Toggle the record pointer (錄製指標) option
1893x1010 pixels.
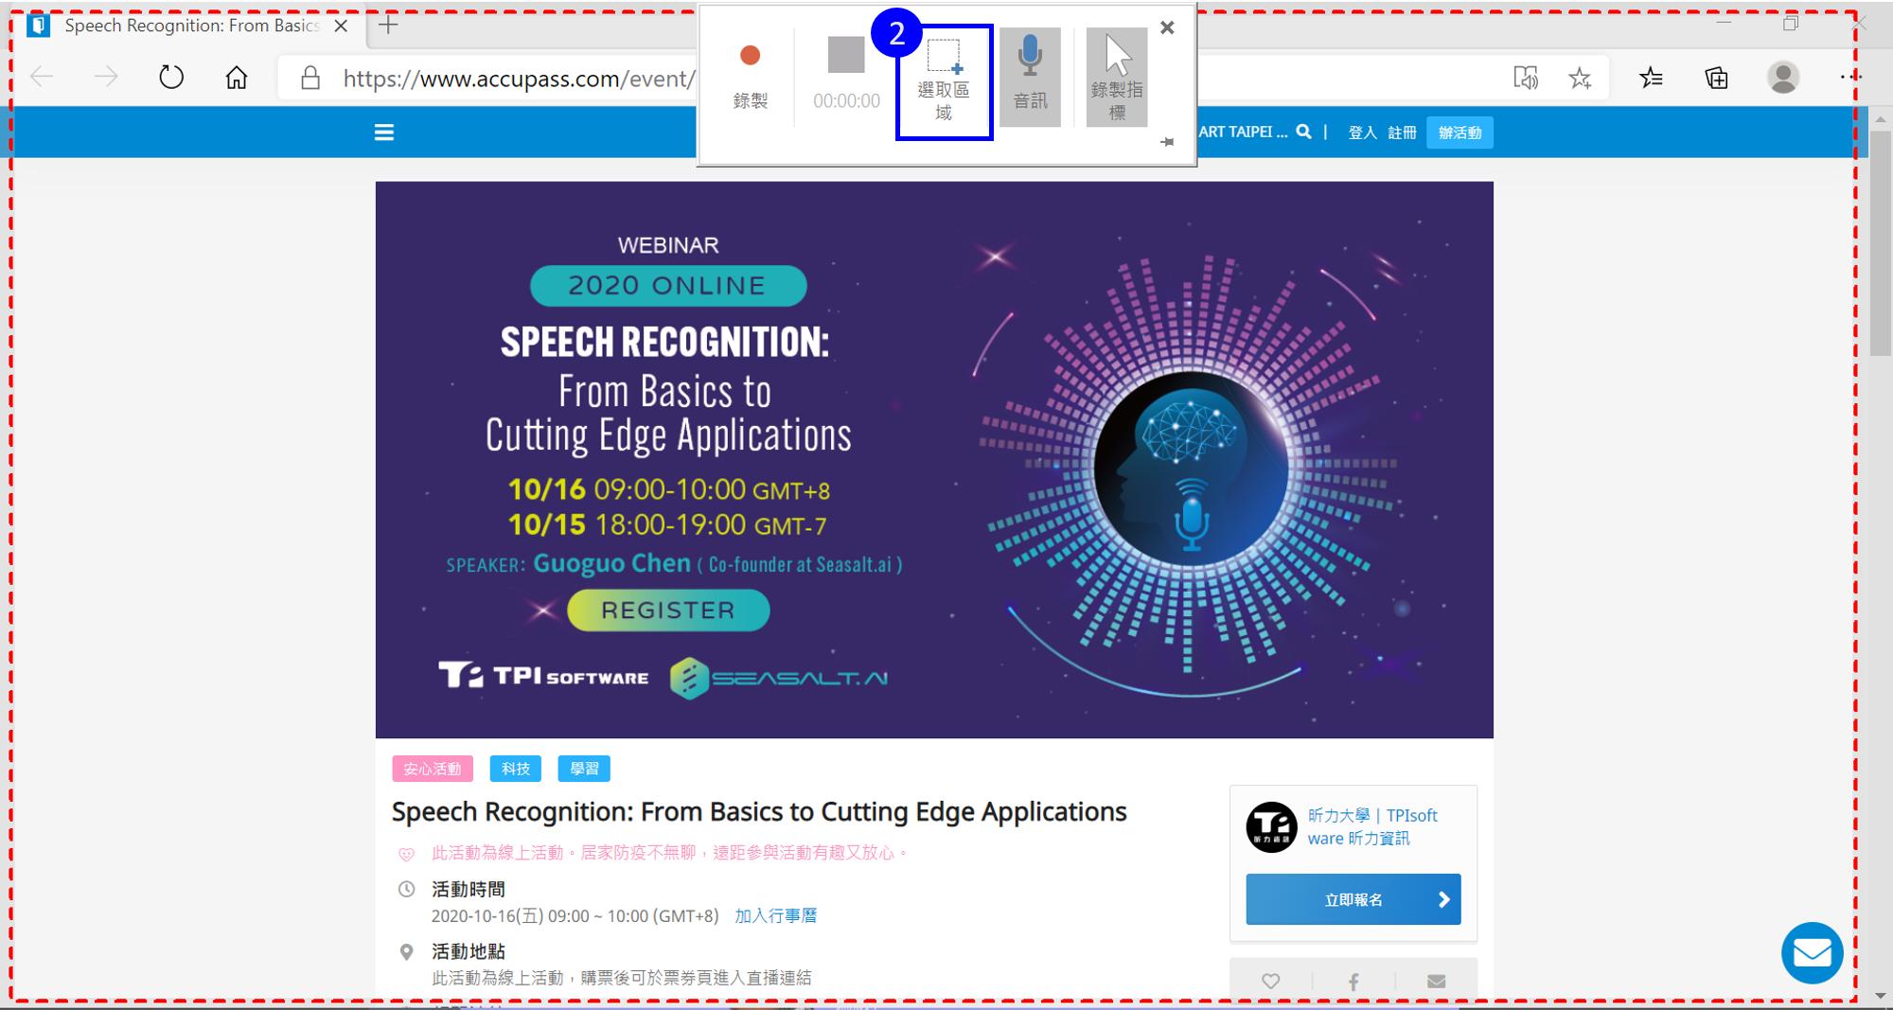tap(1117, 78)
